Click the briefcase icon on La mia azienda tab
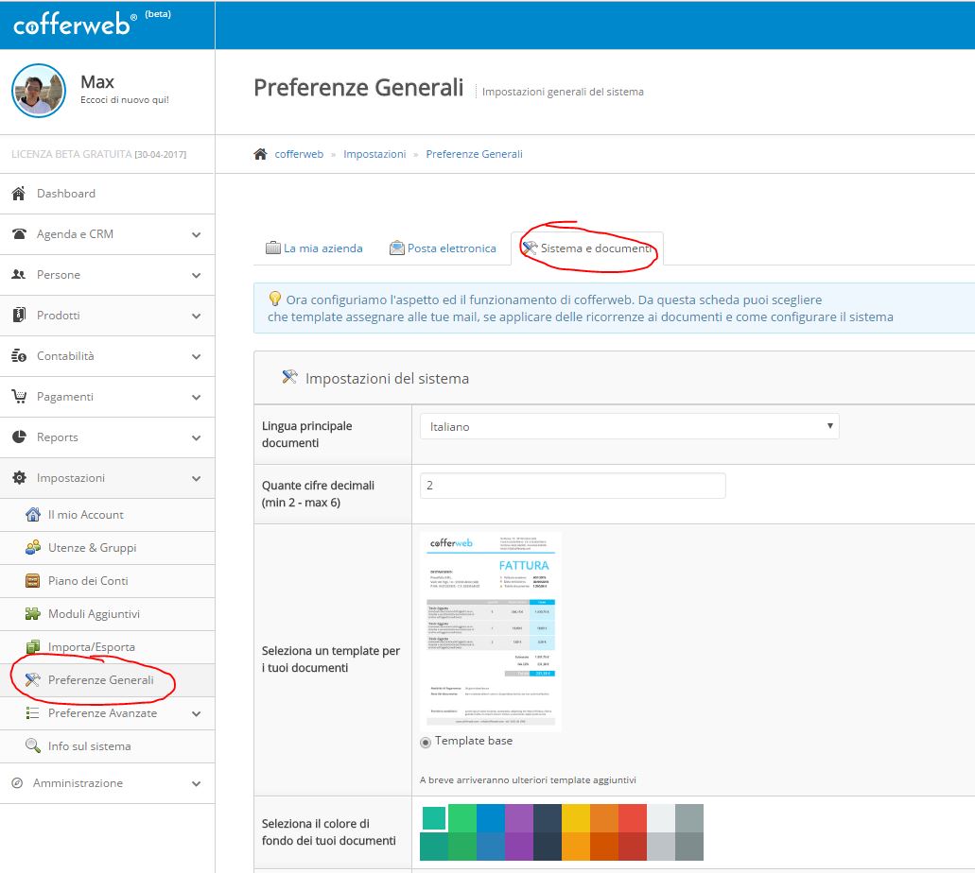The height and width of the screenshot is (873, 975). point(273,248)
